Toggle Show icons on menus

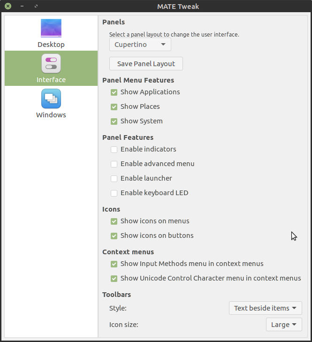pos(114,221)
